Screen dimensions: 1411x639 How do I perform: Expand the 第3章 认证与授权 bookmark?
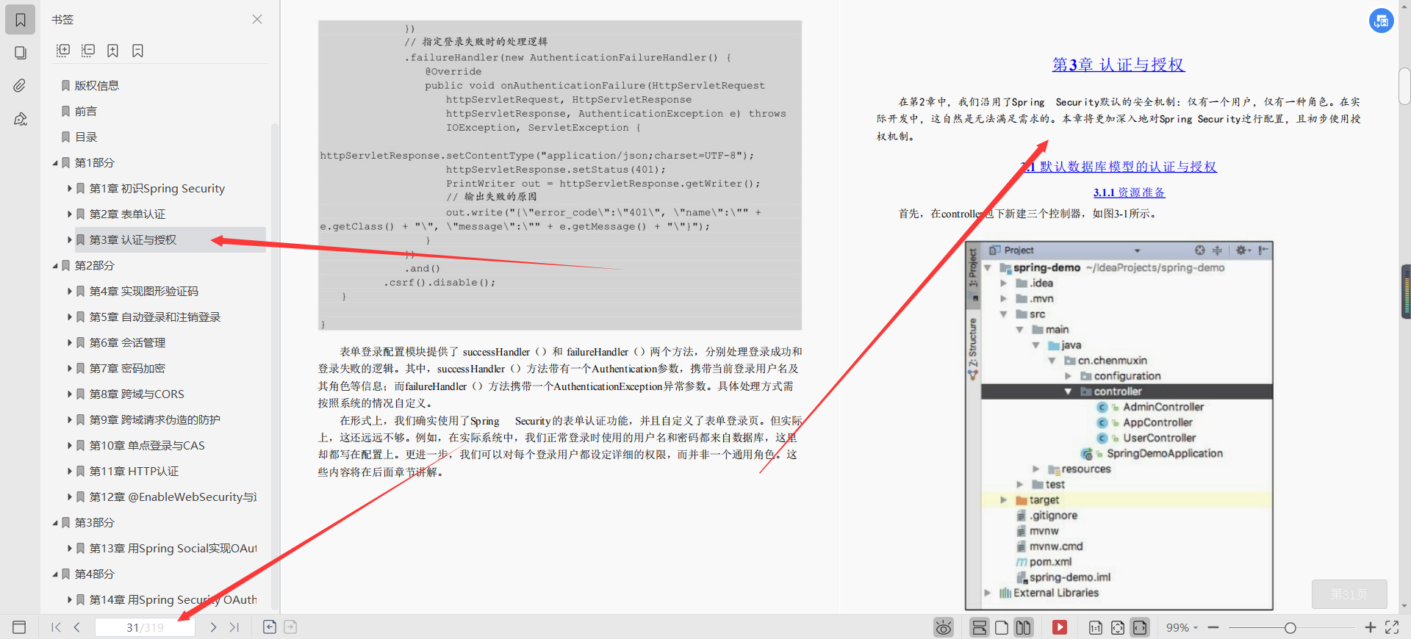70,240
